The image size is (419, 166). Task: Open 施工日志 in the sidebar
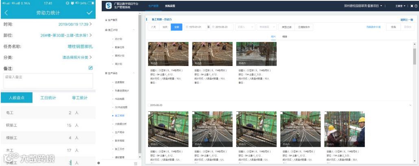(x=120, y=149)
